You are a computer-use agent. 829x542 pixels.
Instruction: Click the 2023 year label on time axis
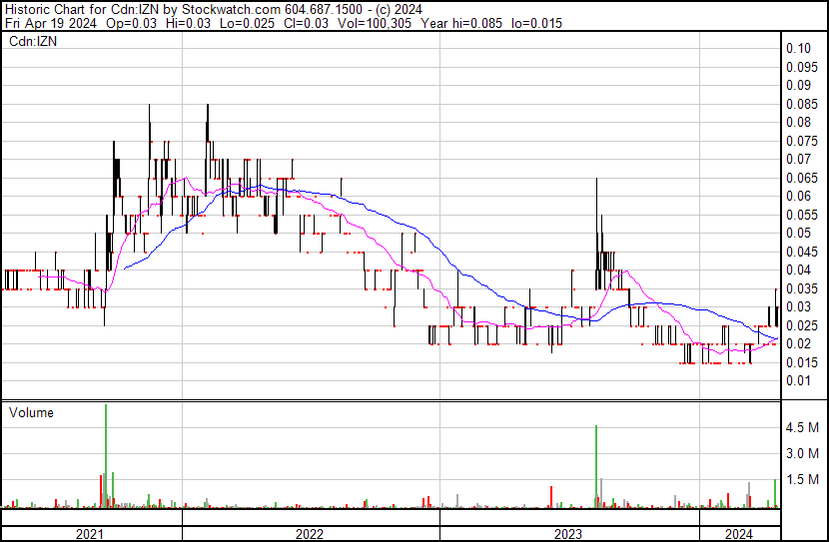pyautogui.click(x=568, y=534)
